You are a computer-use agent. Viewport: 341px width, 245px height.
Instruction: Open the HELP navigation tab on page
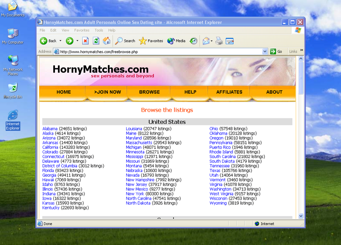click(190, 92)
